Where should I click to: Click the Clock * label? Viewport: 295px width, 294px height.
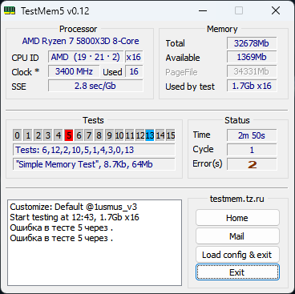tap(26, 72)
